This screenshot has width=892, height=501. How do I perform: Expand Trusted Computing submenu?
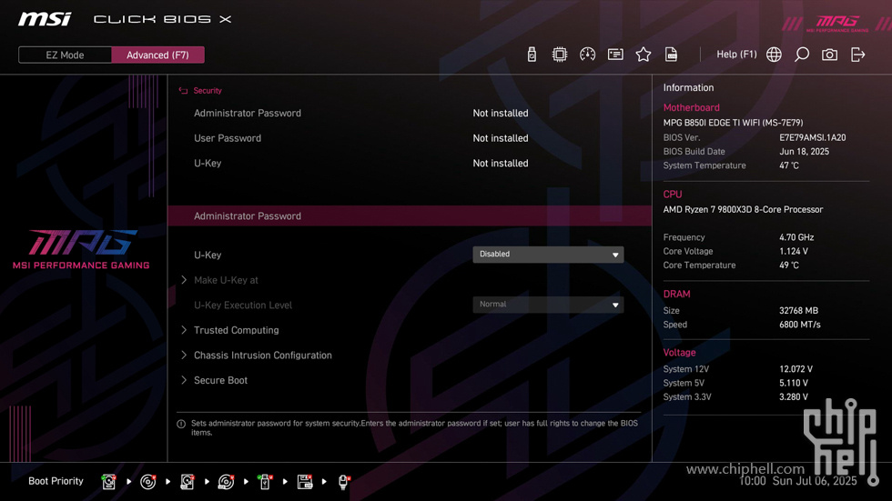tap(236, 330)
